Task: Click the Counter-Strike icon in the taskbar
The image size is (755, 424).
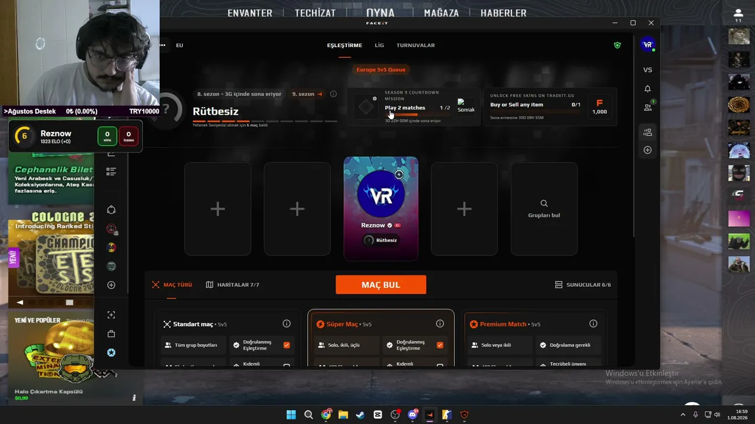Action: 447,415
